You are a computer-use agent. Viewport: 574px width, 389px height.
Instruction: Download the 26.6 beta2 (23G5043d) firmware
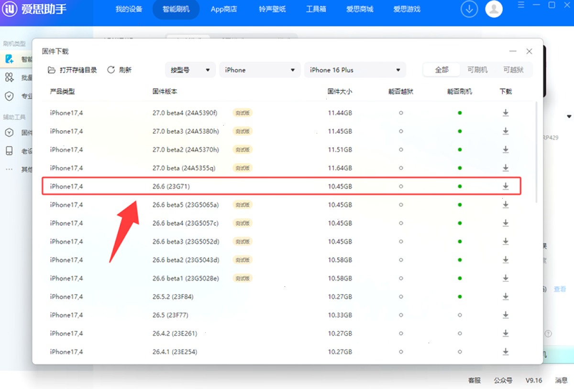coord(506,260)
